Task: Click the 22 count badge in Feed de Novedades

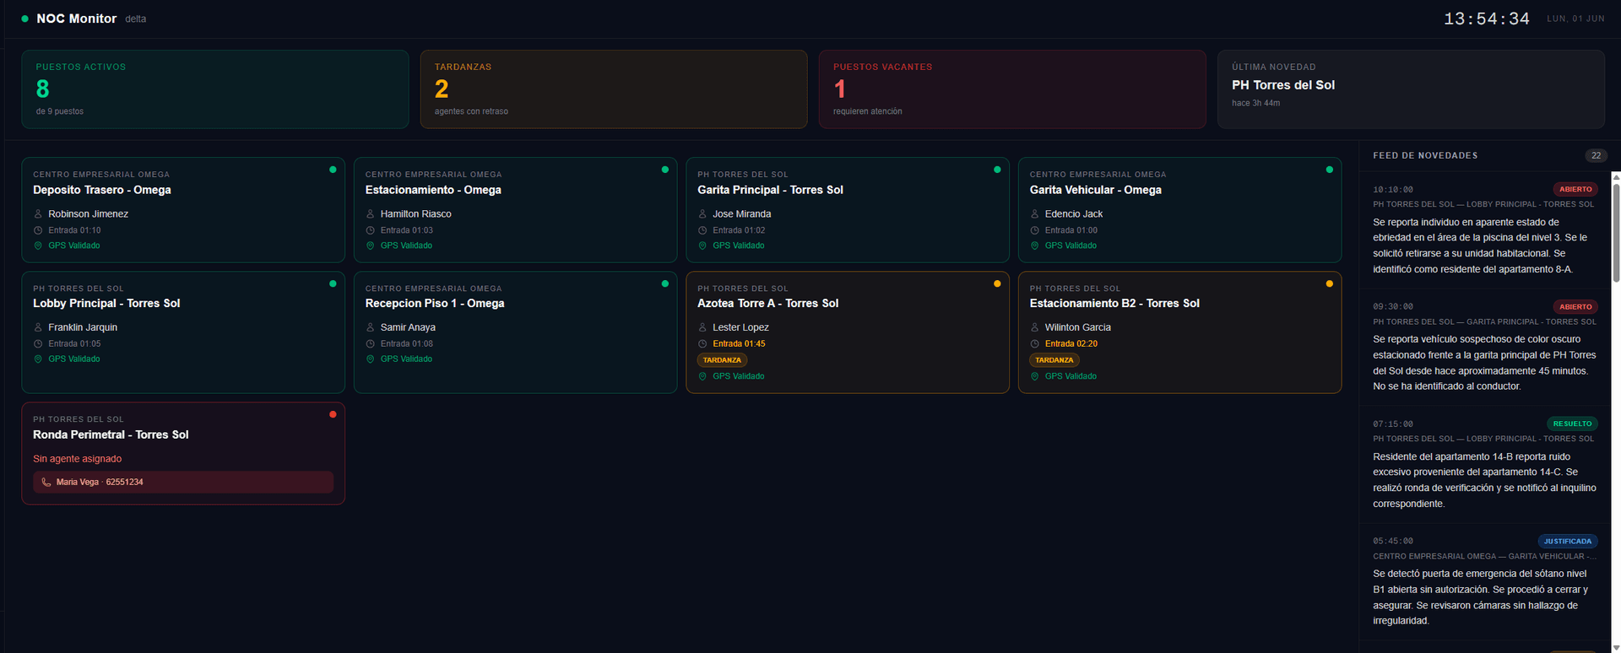Action: point(1596,155)
